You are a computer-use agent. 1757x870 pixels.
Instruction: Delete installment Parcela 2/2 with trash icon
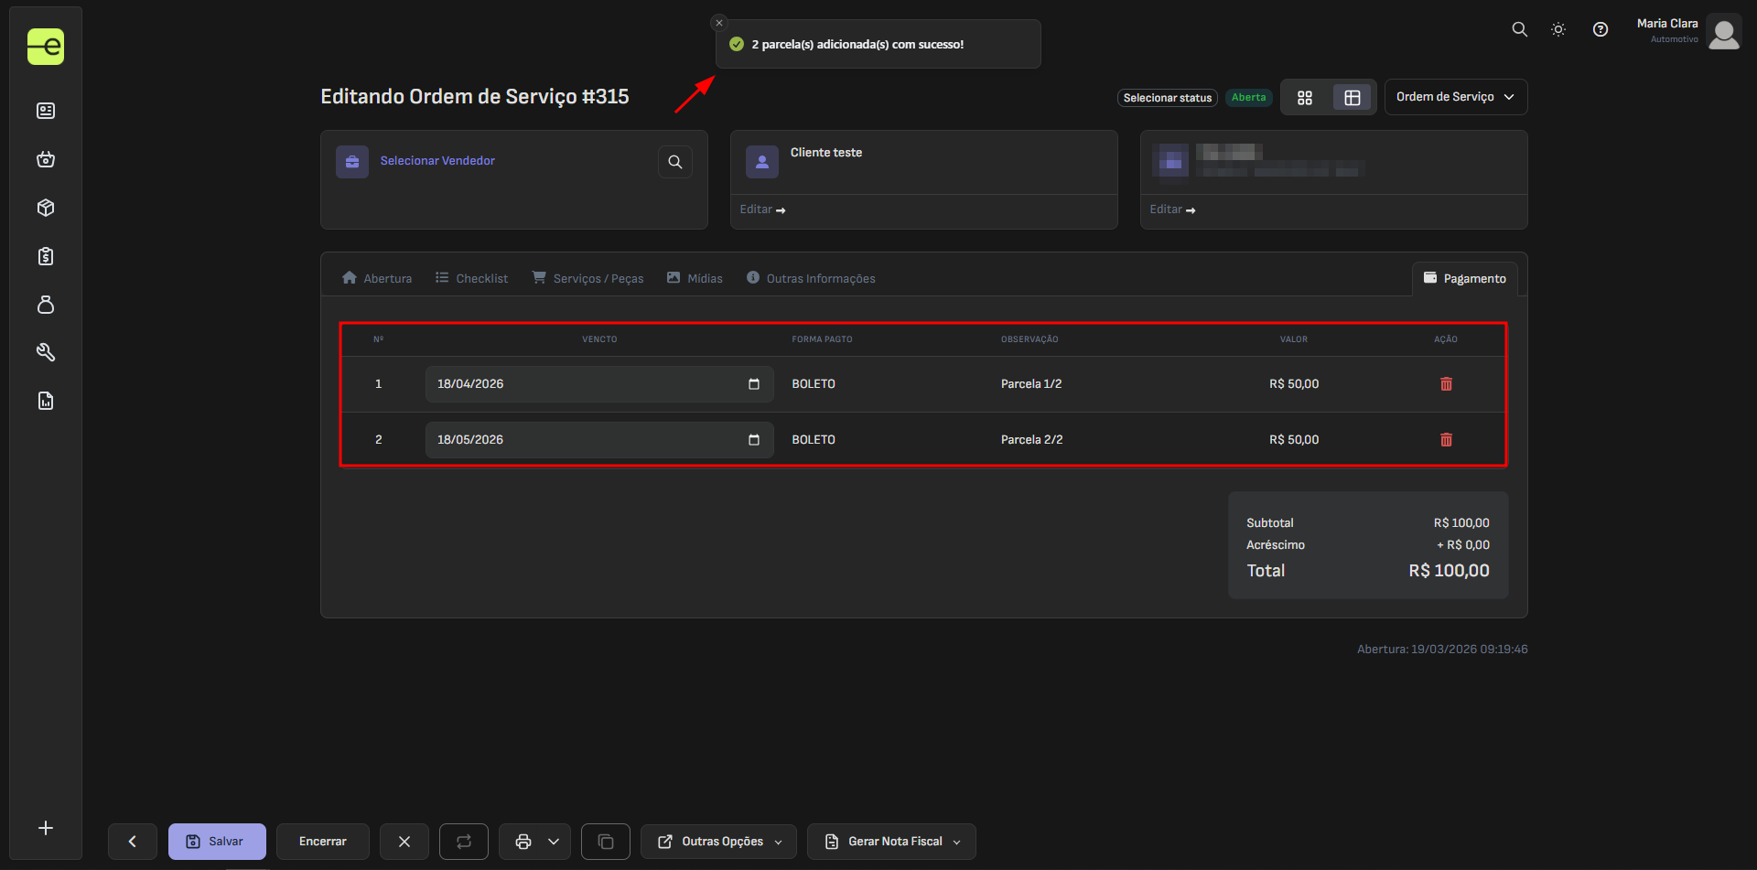pyautogui.click(x=1446, y=440)
